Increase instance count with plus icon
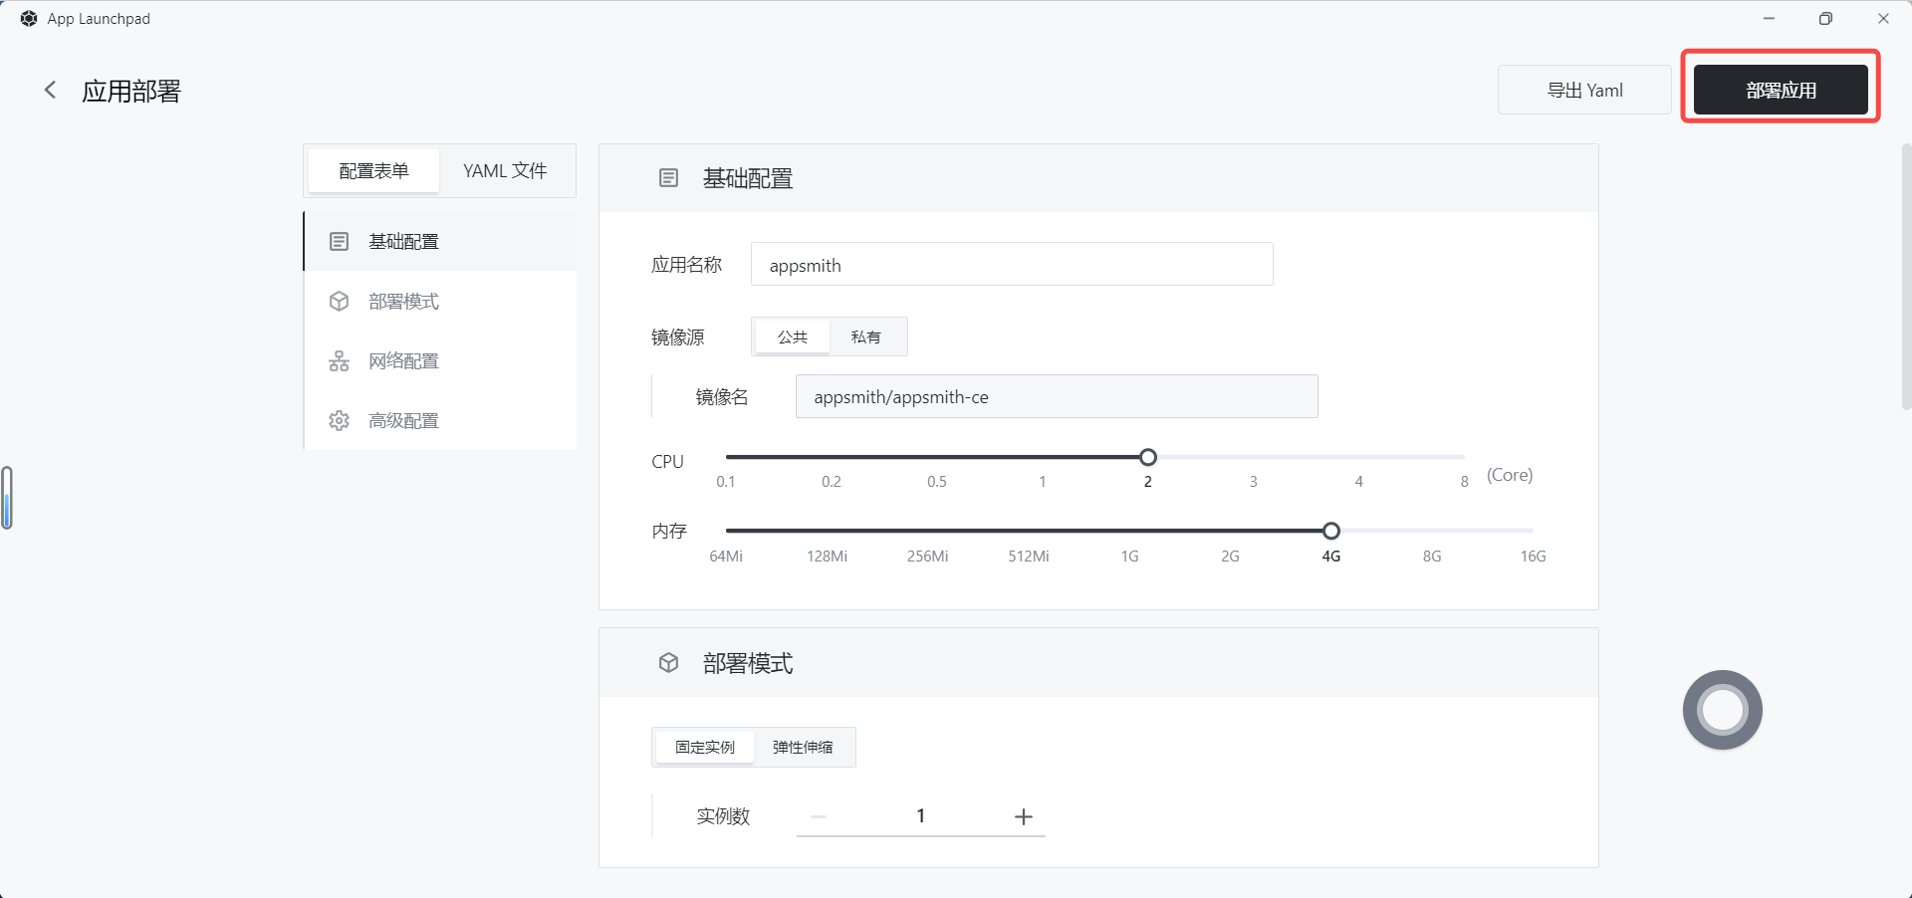This screenshot has height=898, width=1912. pyautogui.click(x=1023, y=817)
